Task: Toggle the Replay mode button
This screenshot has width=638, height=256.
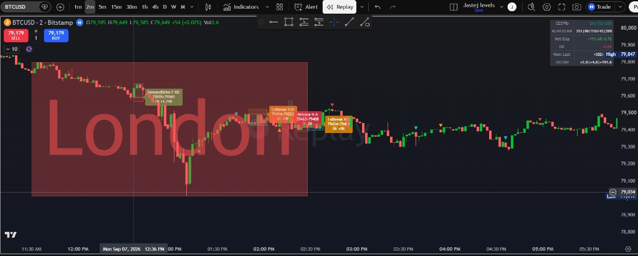Action: point(340,7)
